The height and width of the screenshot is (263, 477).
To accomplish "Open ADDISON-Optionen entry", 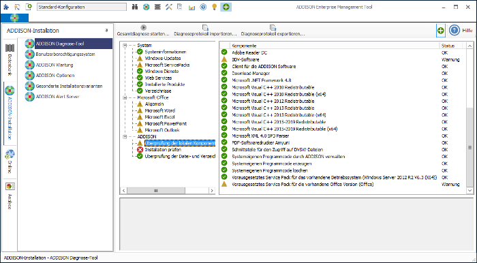I will pos(55,76).
